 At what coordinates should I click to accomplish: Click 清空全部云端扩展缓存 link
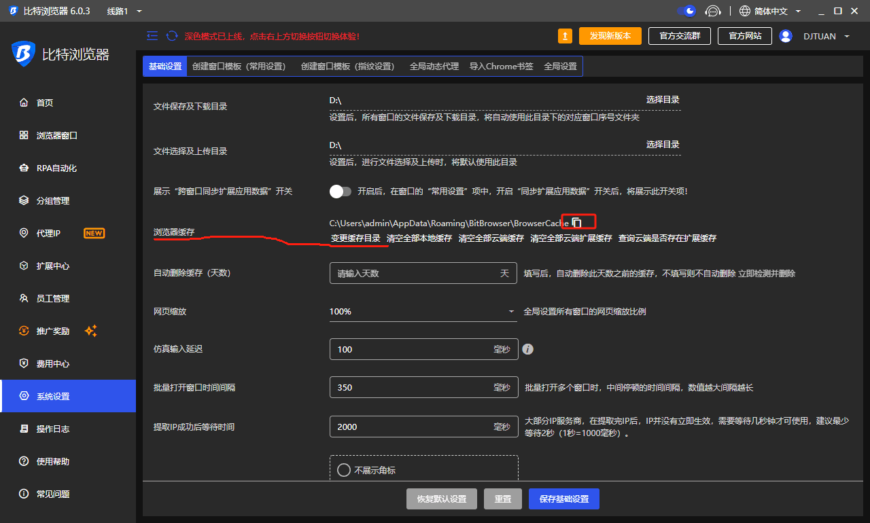pyautogui.click(x=571, y=238)
